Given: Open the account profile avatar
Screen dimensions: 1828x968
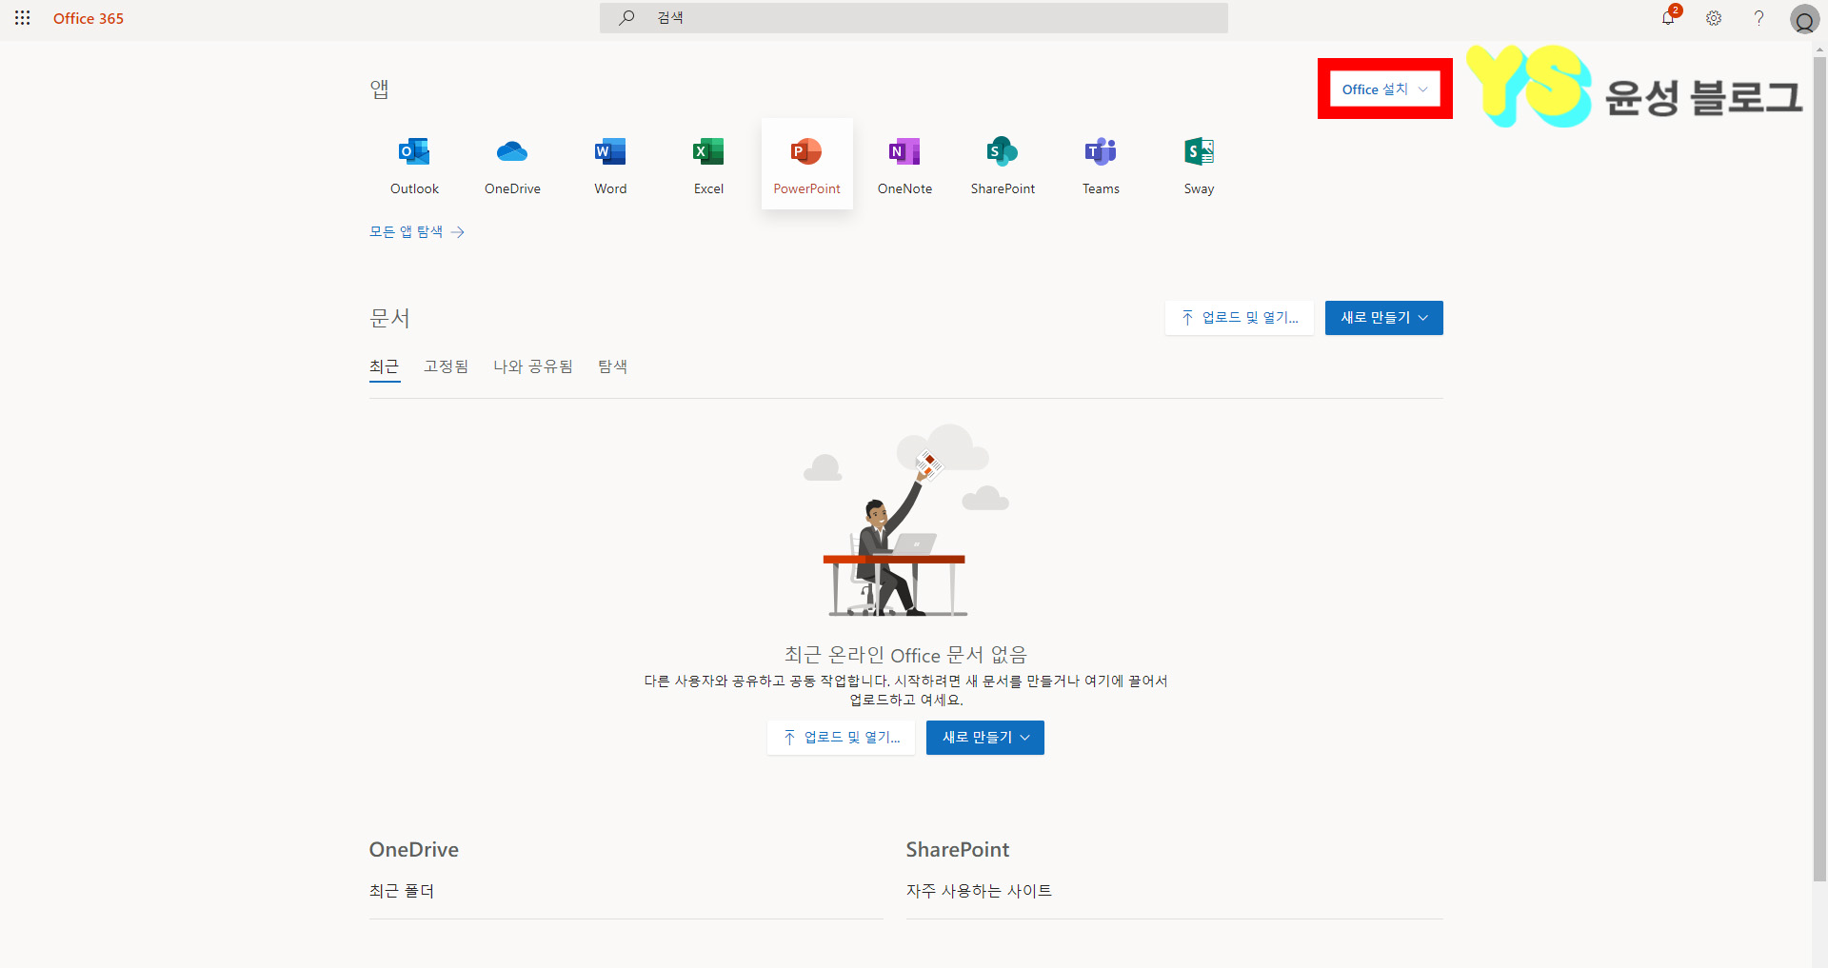Looking at the screenshot, I should 1804,19.
